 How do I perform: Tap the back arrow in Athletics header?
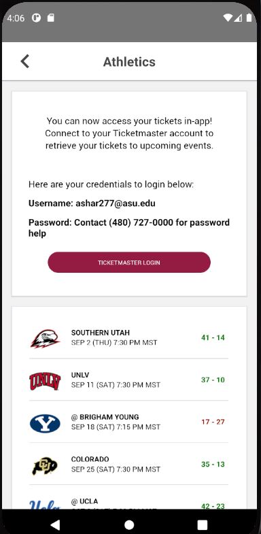[25, 62]
